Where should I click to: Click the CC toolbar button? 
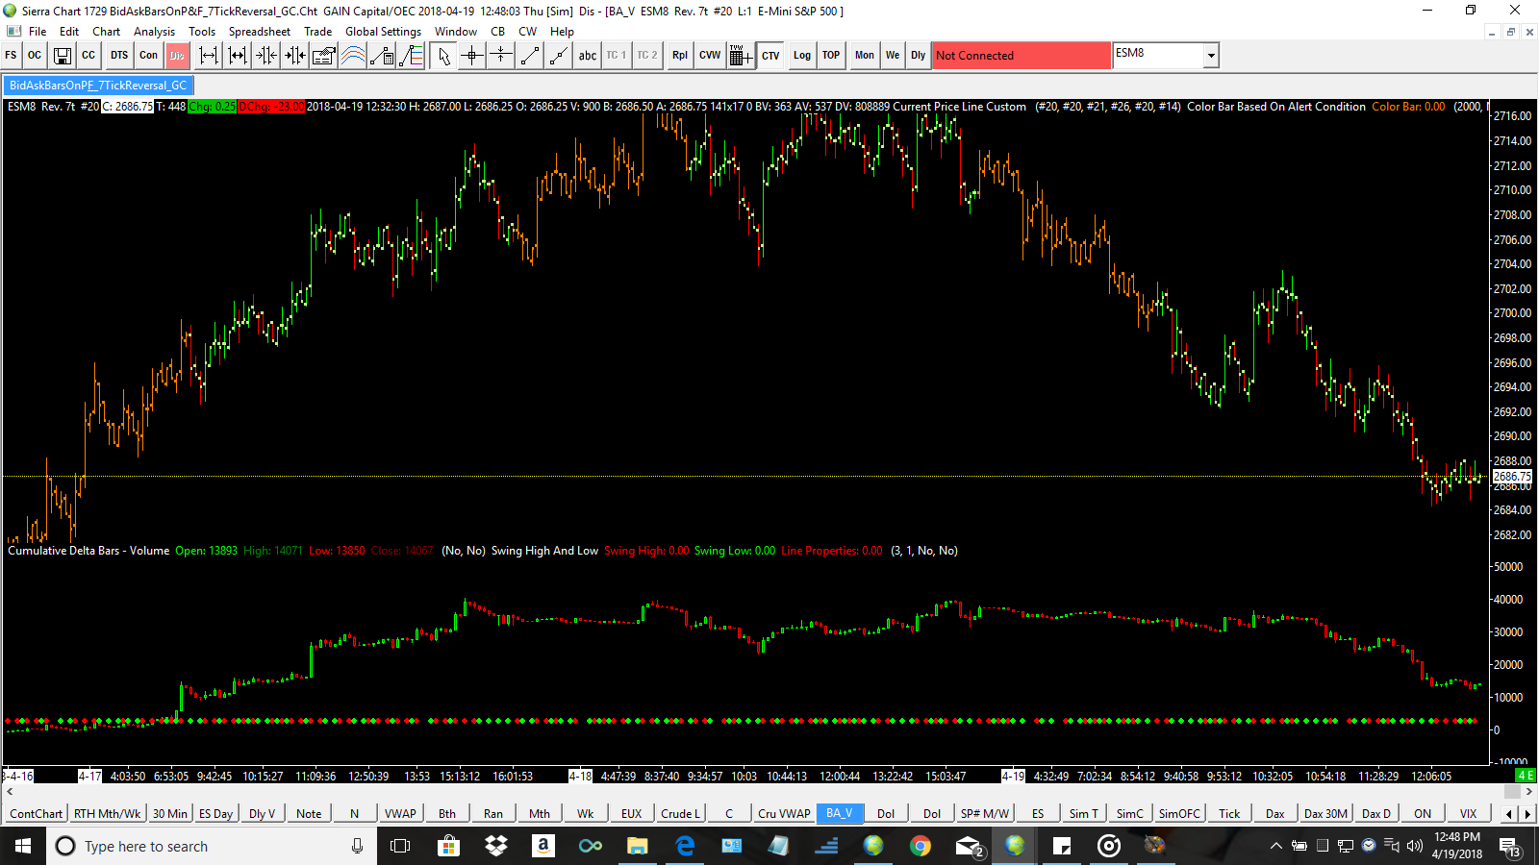point(88,56)
